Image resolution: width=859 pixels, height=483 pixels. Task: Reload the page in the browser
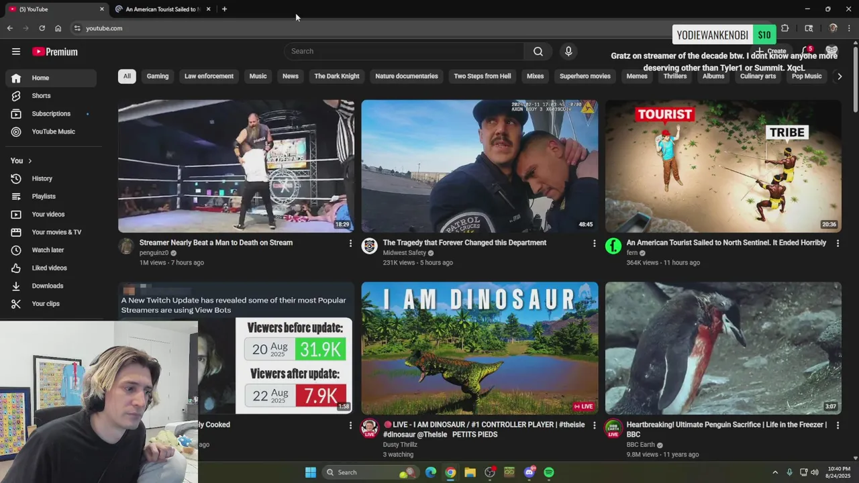pos(42,28)
